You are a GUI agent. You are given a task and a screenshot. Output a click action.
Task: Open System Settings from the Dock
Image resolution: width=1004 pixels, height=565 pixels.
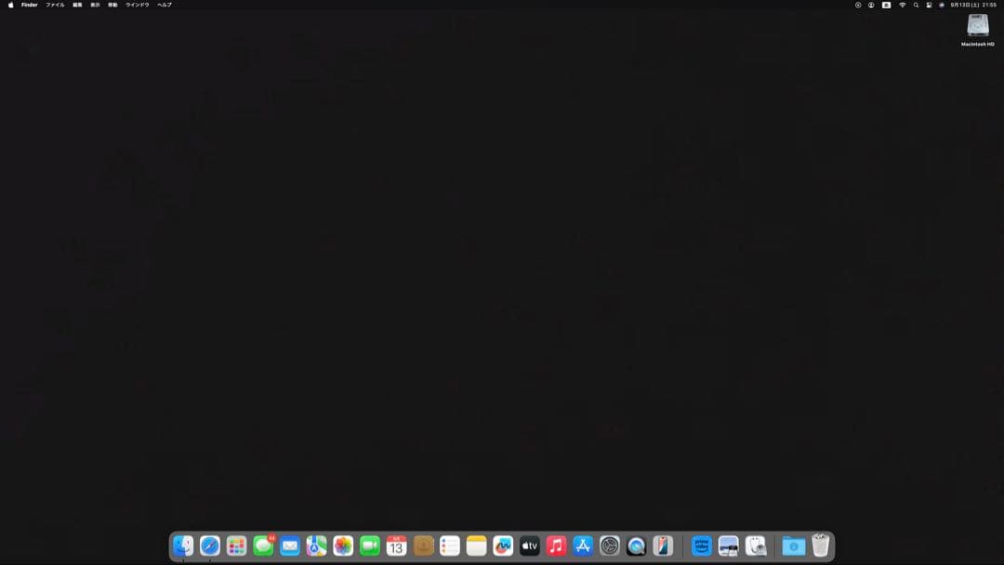point(609,545)
